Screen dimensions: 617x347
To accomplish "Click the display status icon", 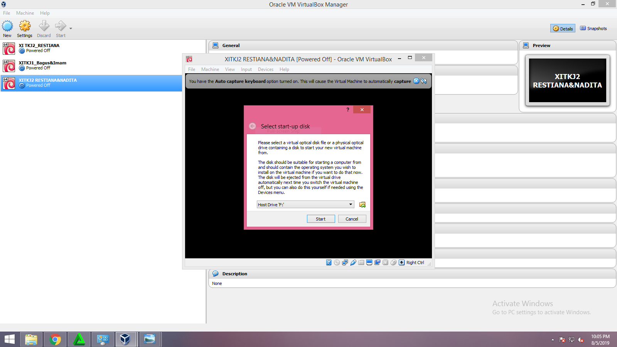I will pos(369,263).
